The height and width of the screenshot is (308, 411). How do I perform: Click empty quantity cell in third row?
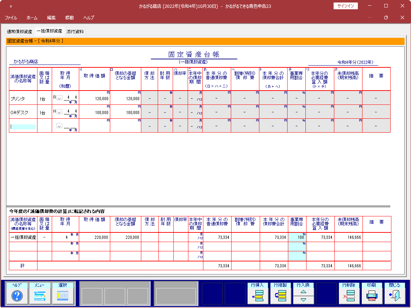click(x=45, y=126)
